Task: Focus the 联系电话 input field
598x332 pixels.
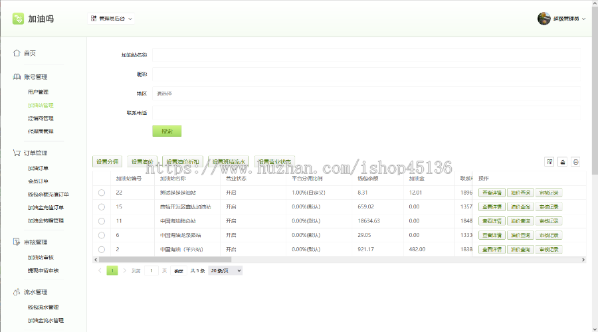Action: tap(366, 113)
